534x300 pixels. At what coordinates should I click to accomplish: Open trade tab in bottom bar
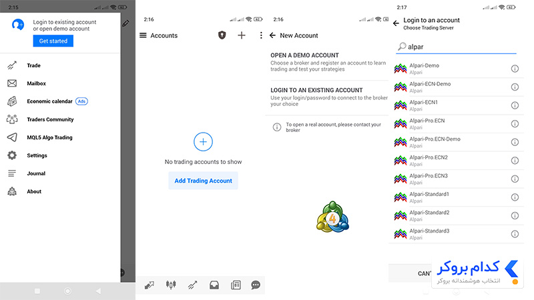[192, 285]
